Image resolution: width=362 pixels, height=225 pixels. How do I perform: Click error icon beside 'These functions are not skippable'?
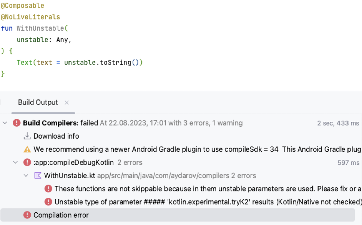[x=48, y=189]
